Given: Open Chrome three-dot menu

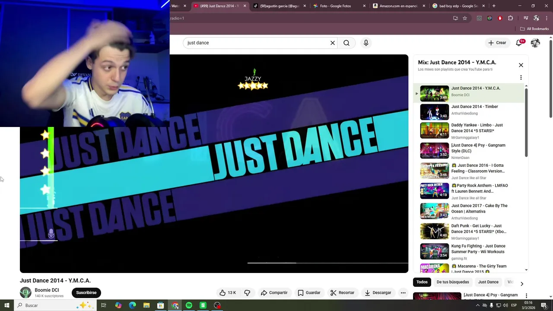Looking at the screenshot, I should pyautogui.click(x=547, y=18).
